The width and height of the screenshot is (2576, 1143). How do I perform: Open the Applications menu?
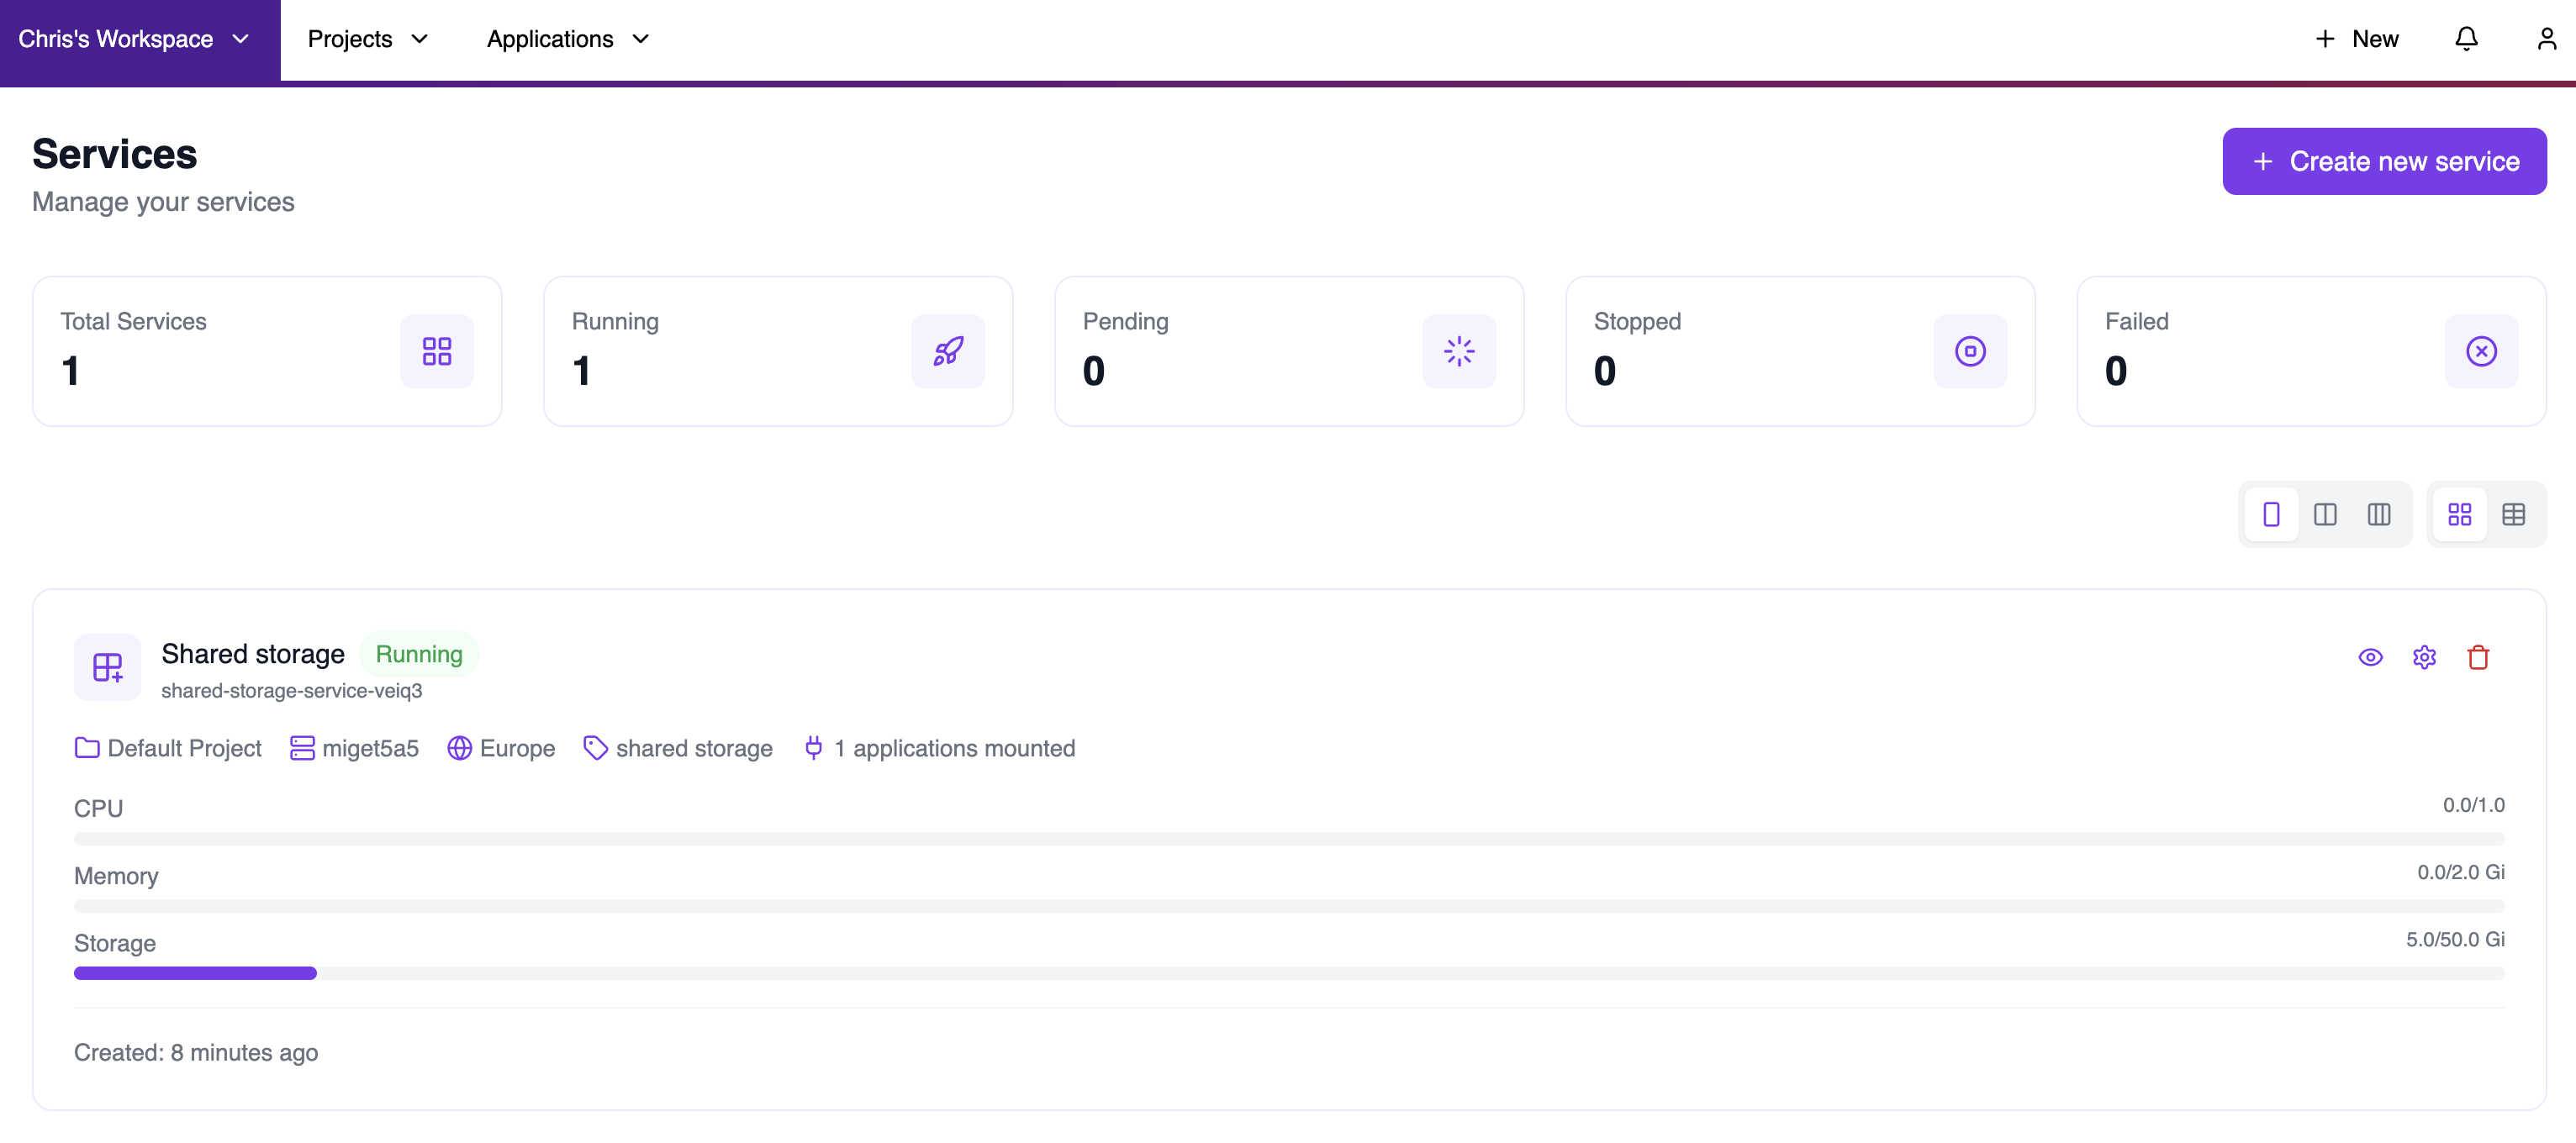[x=567, y=39]
